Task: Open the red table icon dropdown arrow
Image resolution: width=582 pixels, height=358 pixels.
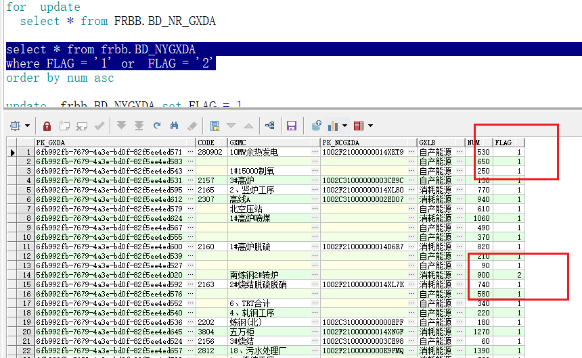Action: [370, 126]
